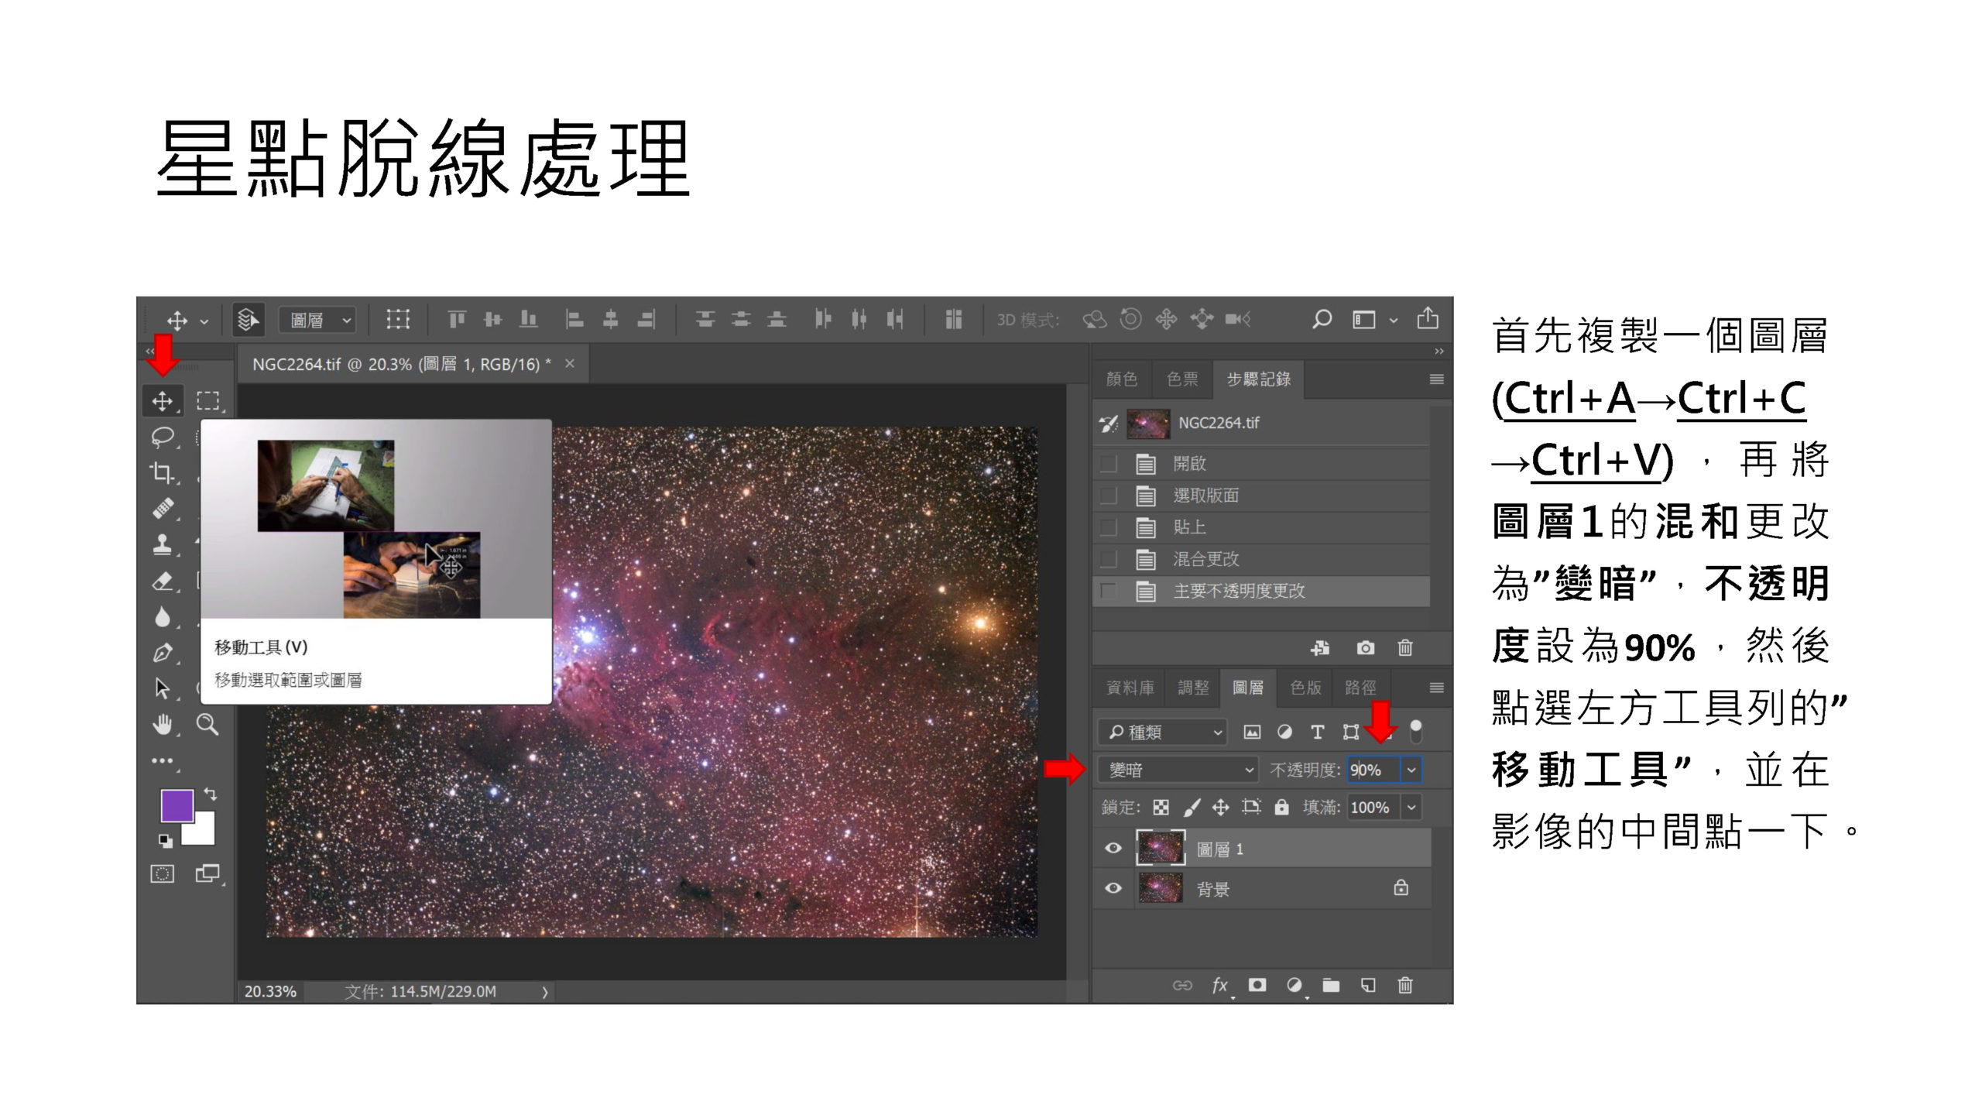Open the search magnifier in options bar
Viewport: 1982px width, 1115px height.
(x=1322, y=319)
